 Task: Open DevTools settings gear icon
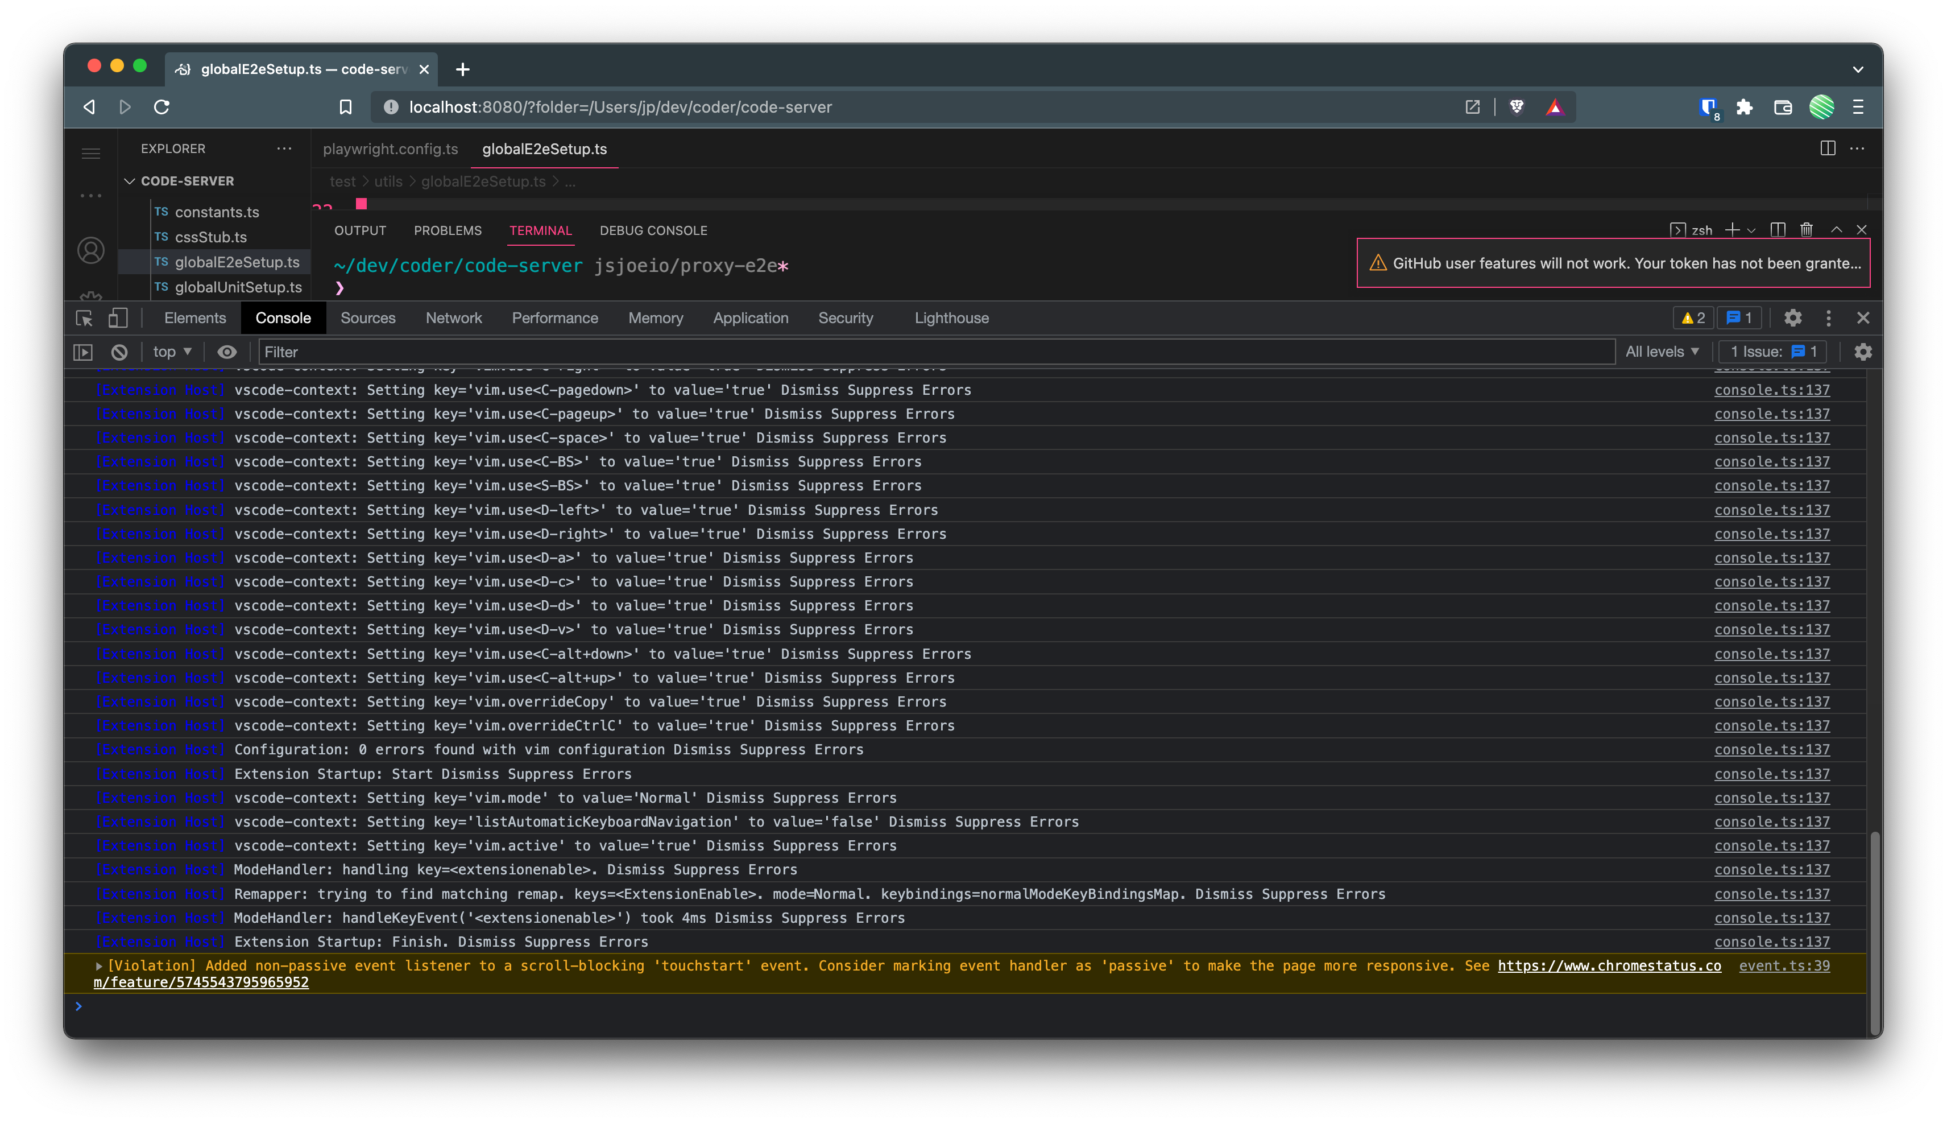coord(1793,318)
